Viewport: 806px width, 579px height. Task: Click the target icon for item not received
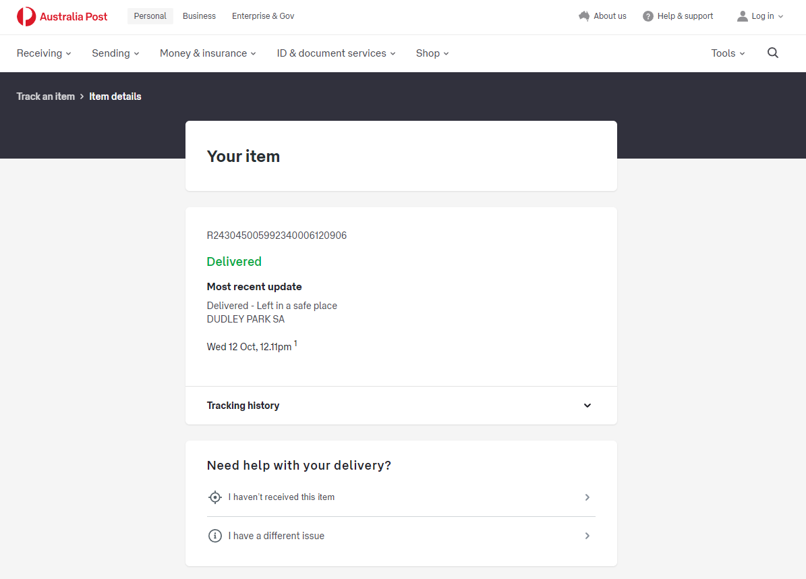[x=215, y=497]
